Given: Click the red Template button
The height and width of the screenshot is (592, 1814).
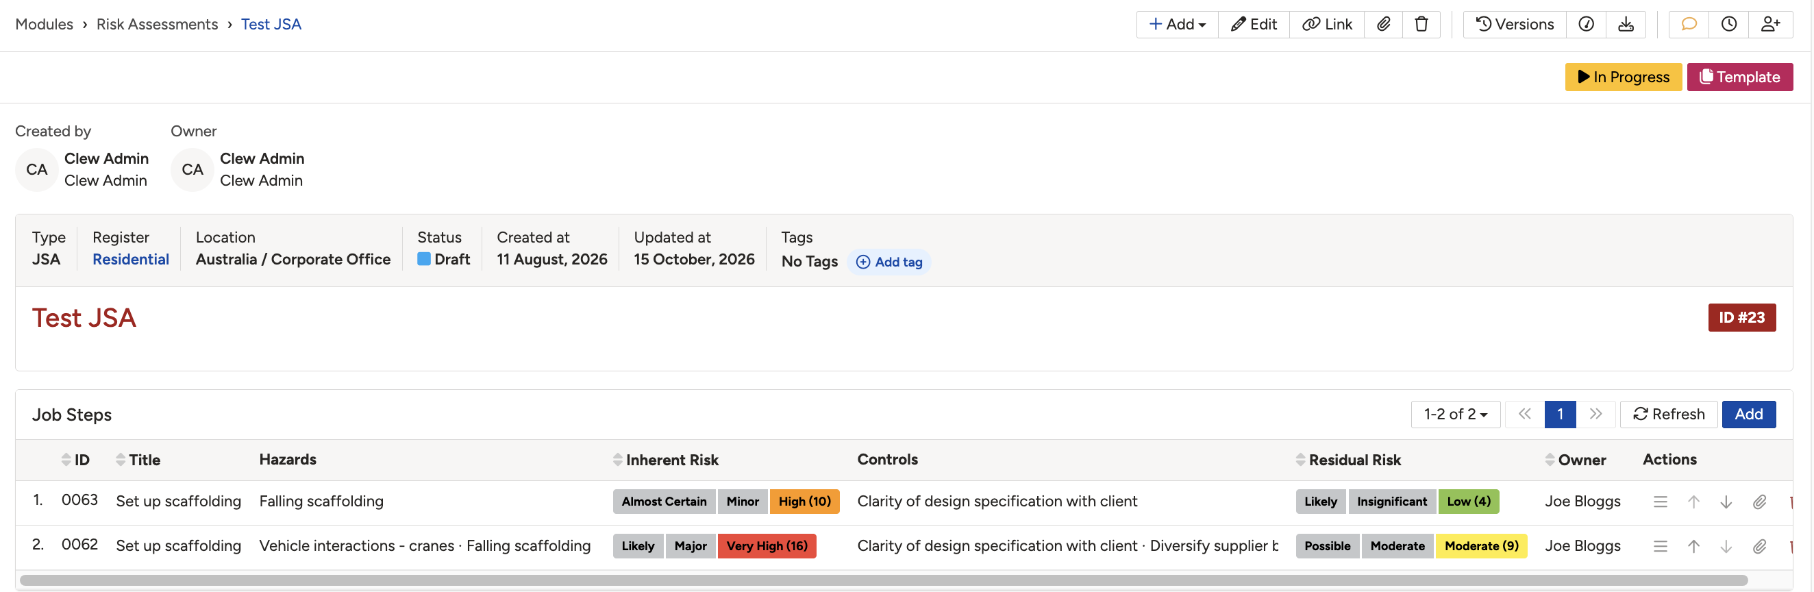Looking at the screenshot, I should click(x=1739, y=77).
